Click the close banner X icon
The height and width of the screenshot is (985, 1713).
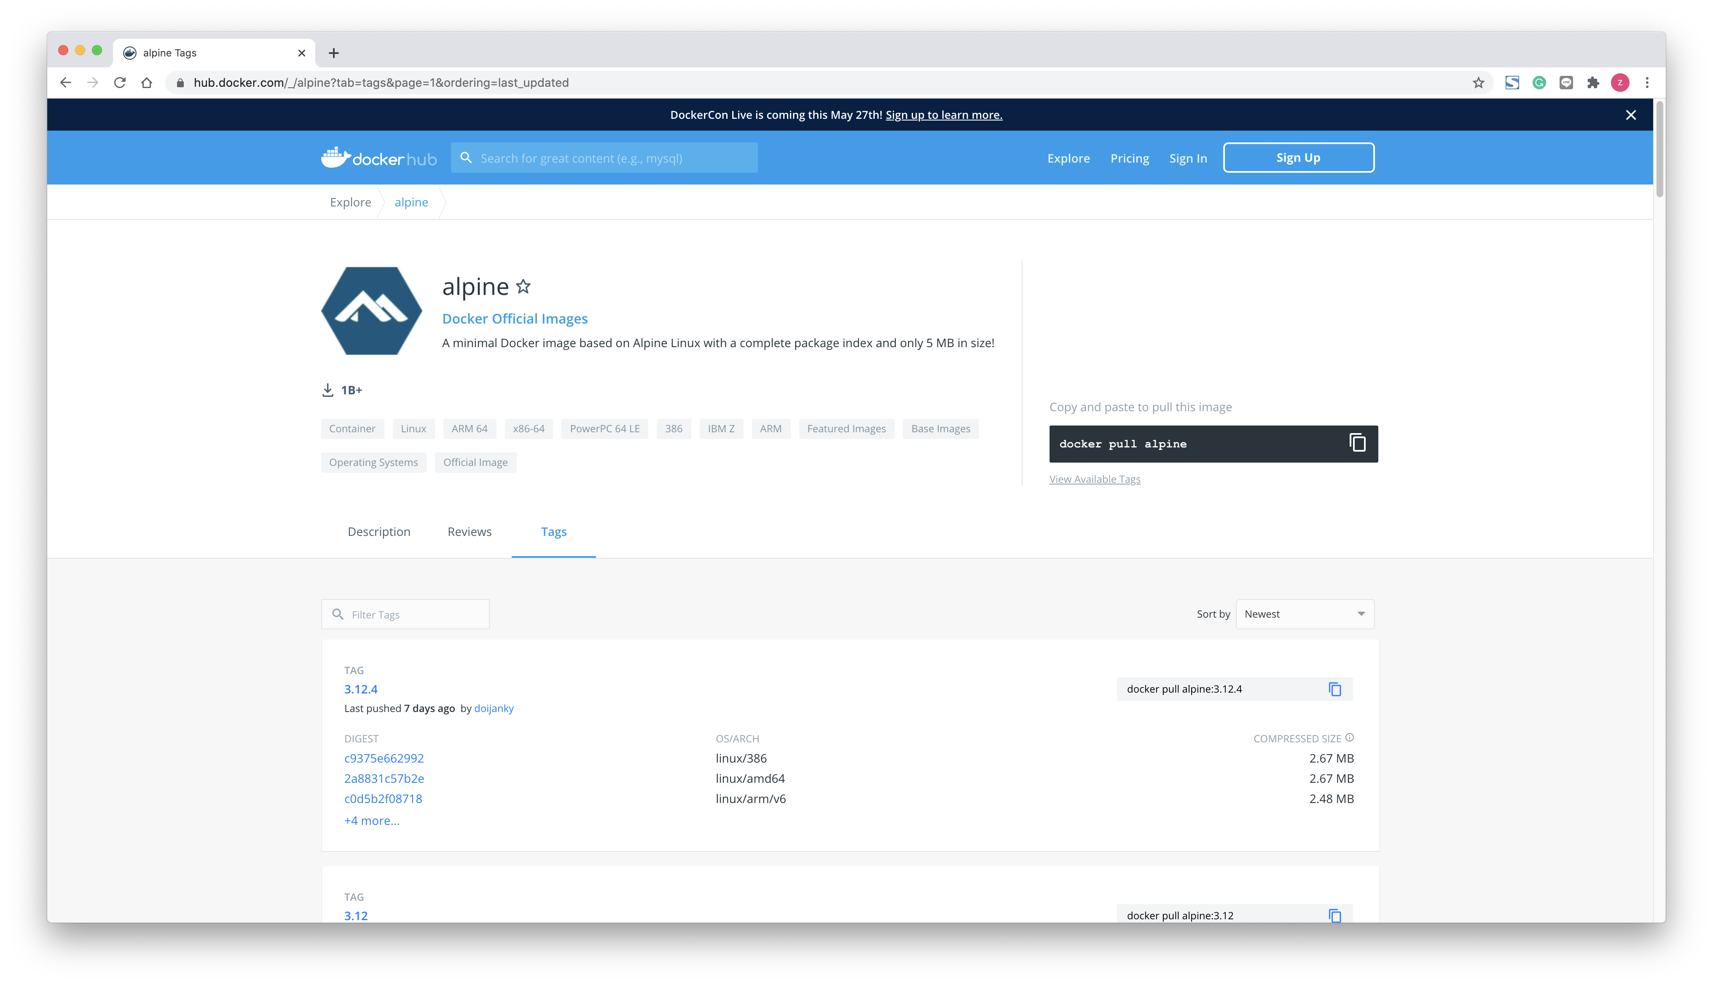coord(1631,115)
